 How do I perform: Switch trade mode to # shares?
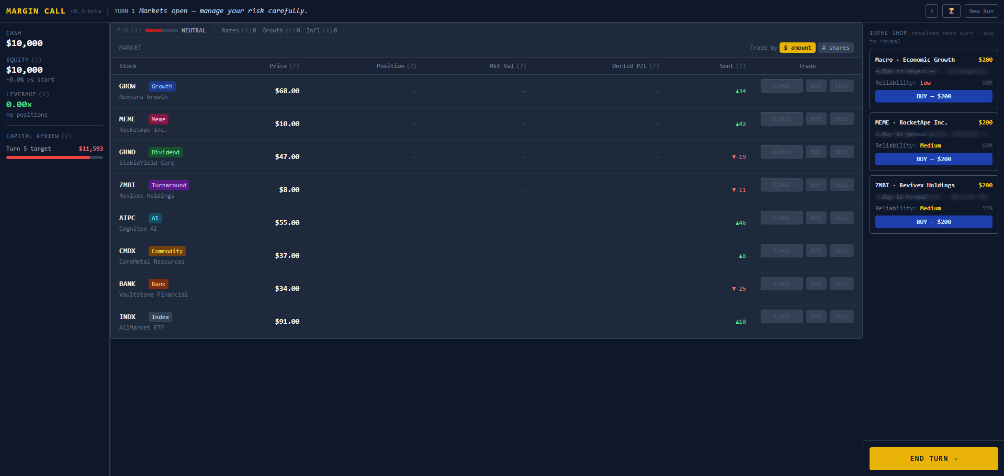tap(836, 48)
